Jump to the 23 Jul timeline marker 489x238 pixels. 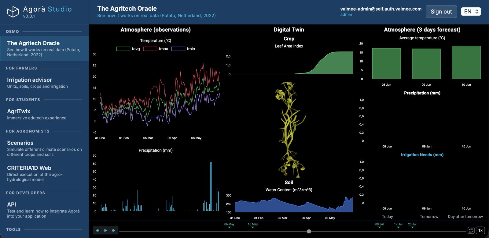[x=412, y=225]
